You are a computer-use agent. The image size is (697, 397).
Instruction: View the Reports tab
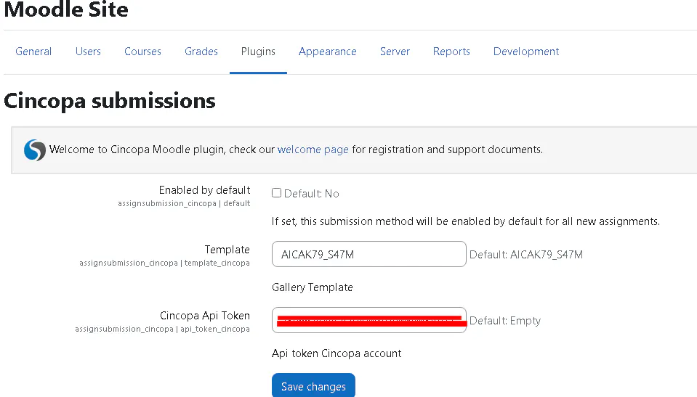coord(451,52)
